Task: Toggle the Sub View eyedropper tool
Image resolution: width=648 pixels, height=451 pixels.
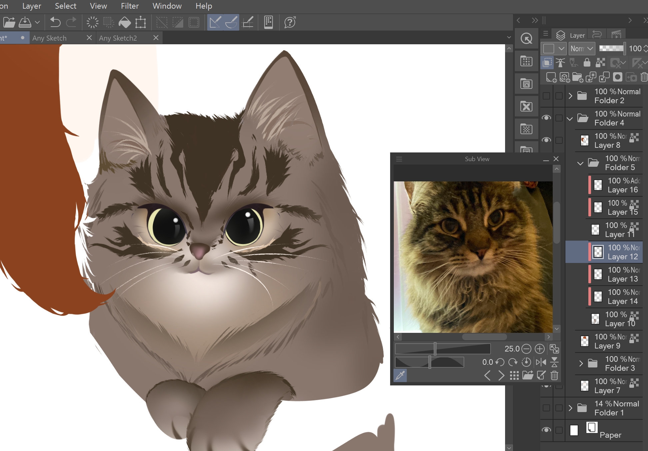Action: coord(400,375)
